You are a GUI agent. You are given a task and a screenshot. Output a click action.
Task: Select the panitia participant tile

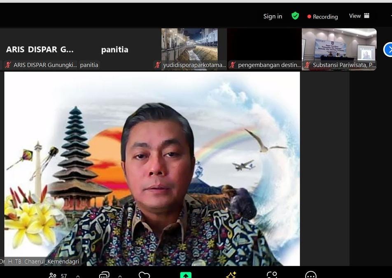click(x=115, y=50)
